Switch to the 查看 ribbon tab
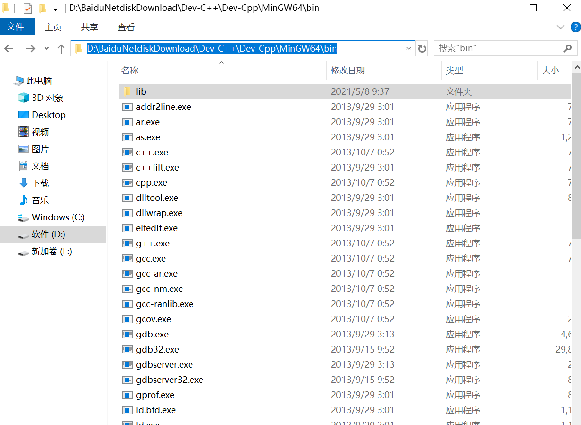The image size is (581, 425). tap(126, 27)
